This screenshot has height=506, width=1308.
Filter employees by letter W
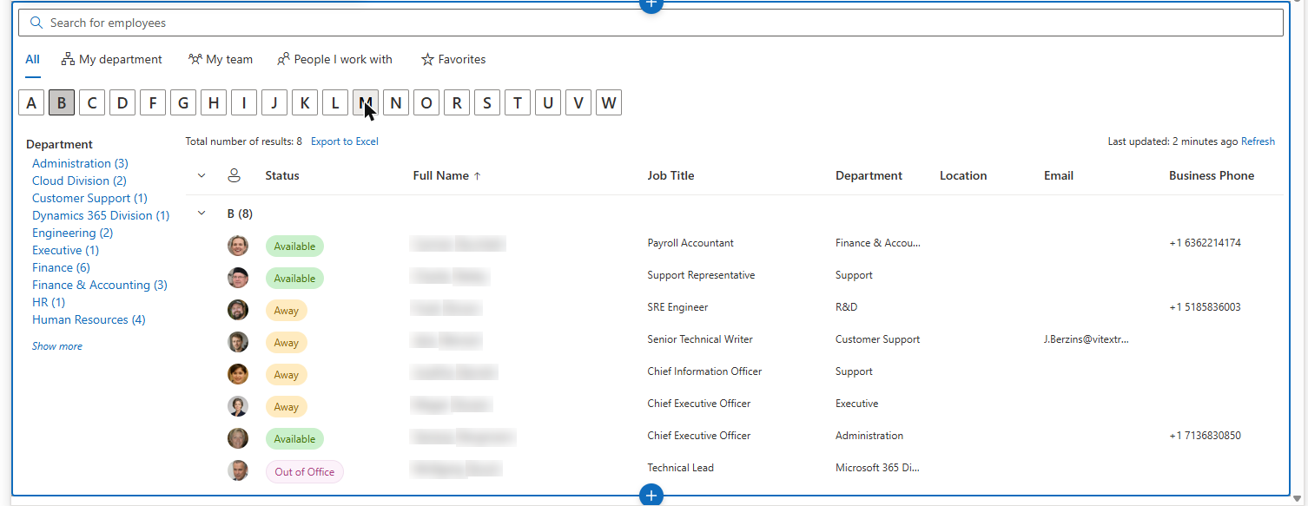point(609,103)
